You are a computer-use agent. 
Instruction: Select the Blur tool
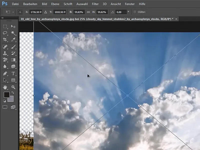click(5, 66)
